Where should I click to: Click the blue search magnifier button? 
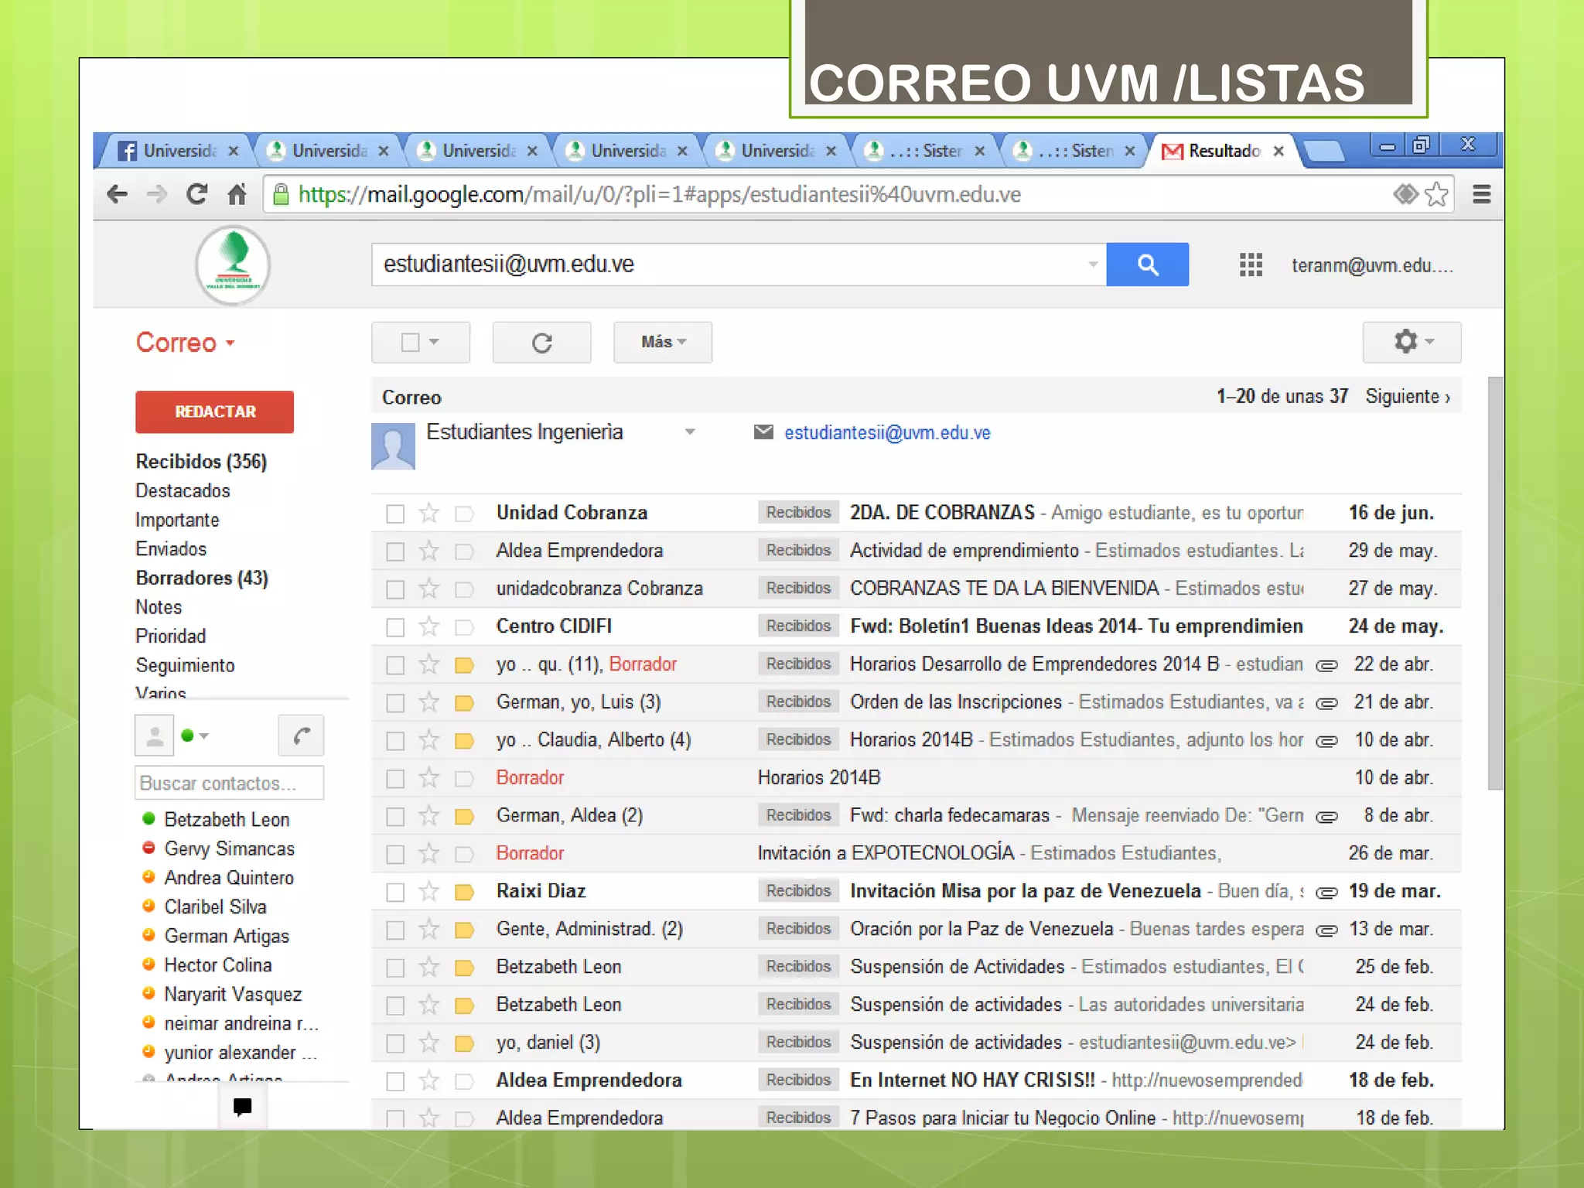click(1147, 265)
